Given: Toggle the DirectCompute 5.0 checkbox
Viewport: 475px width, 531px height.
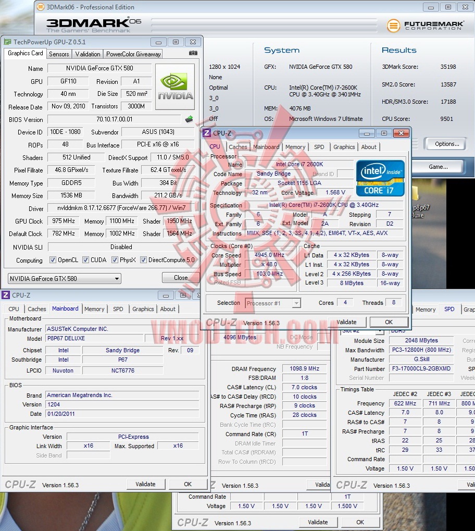Looking at the screenshot, I should pos(143,260).
